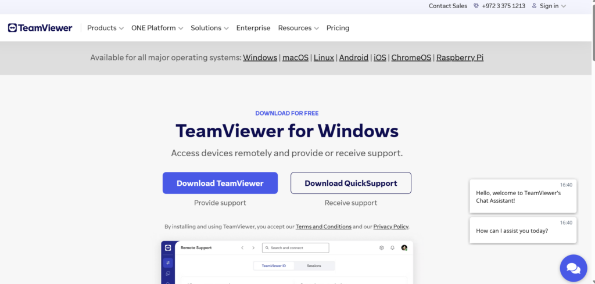Click the Contact Sales link
The width and height of the screenshot is (595, 284).
click(x=448, y=6)
